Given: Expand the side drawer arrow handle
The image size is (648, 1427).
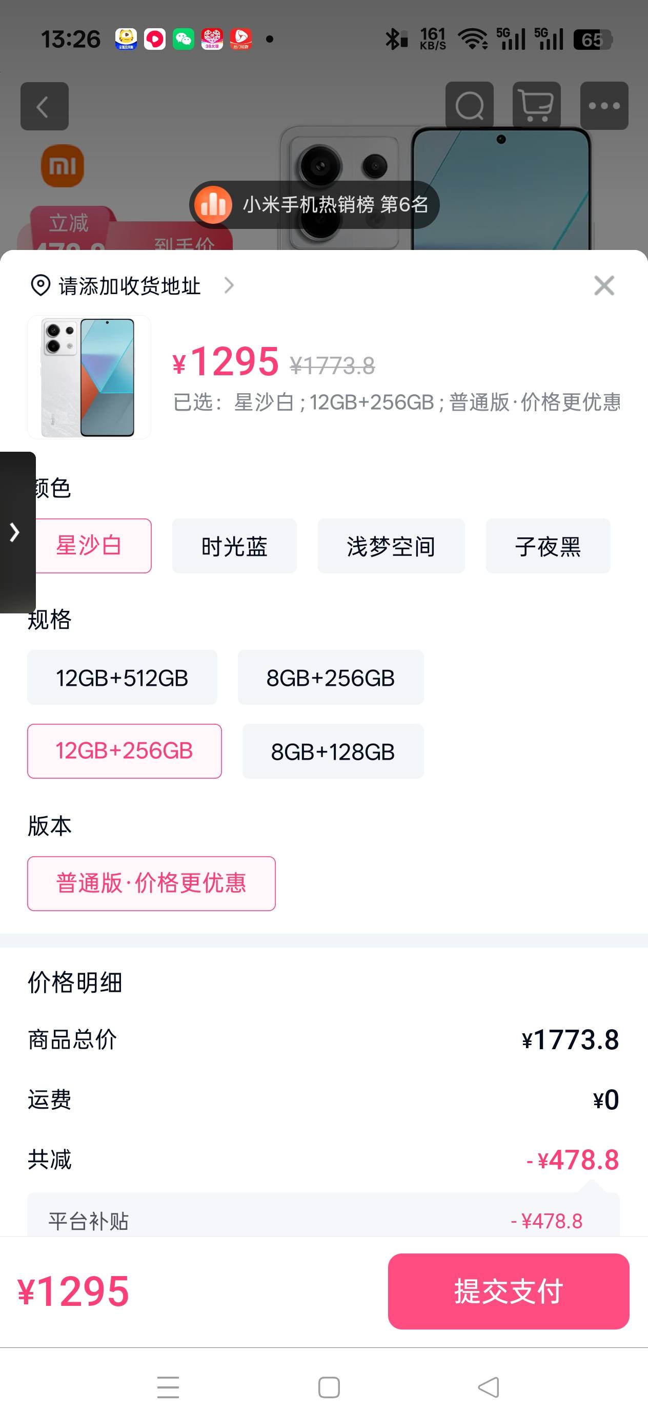Looking at the screenshot, I should (x=15, y=532).
